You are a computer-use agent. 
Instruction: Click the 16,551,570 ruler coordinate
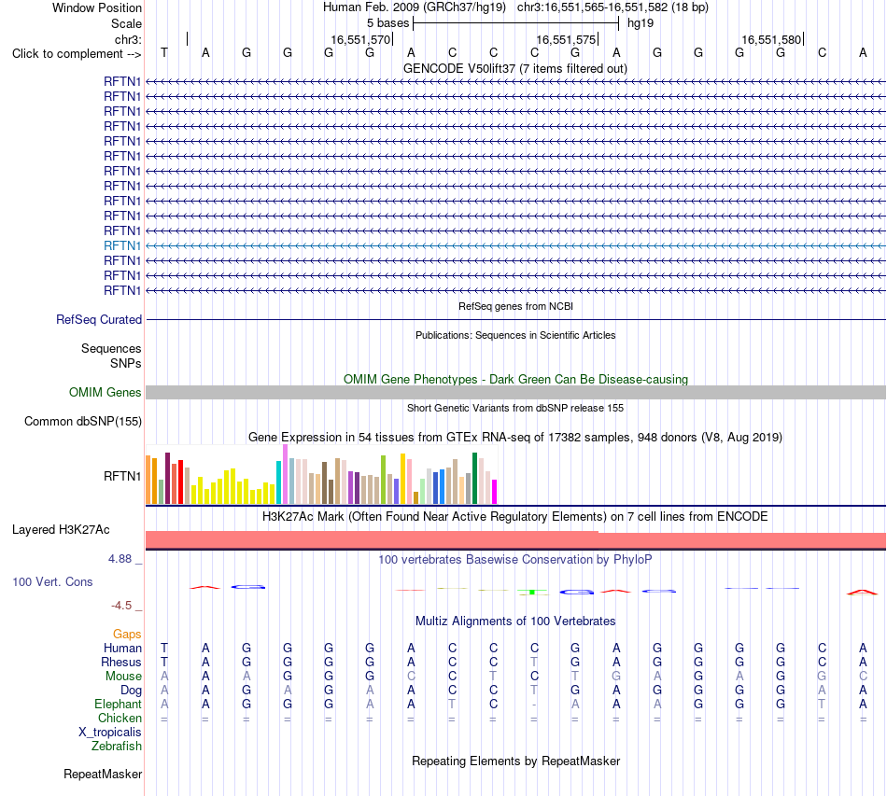361,39
